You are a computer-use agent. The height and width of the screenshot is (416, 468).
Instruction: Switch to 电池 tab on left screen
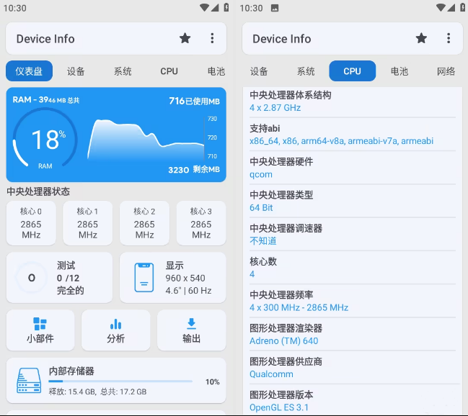point(216,71)
